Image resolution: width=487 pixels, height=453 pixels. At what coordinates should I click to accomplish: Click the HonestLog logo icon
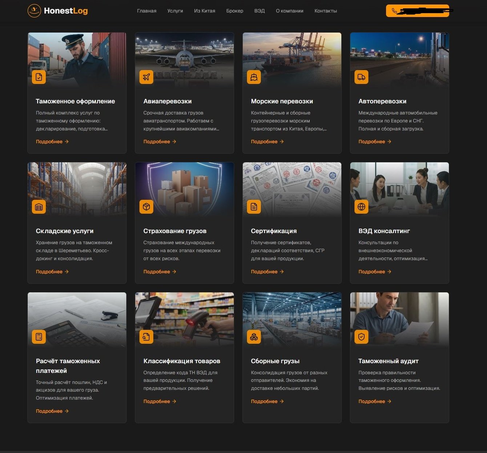pyautogui.click(x=34, y=11)
